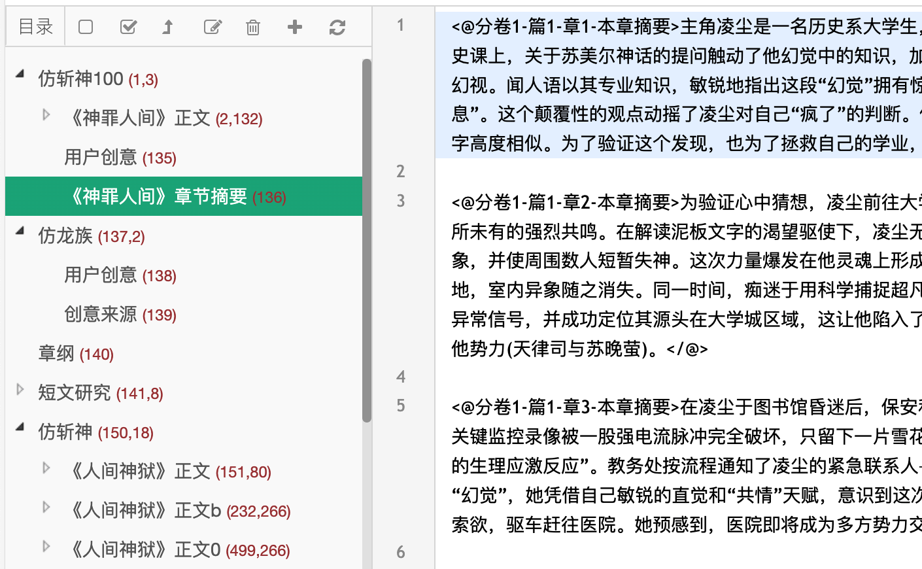Click the select-all checked box icon

click(128, 27)
